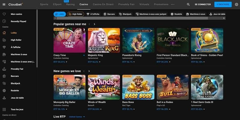Click the SE CONNECTER button
Viewport: 240px width, 120px height.
[x=203, y=4]
